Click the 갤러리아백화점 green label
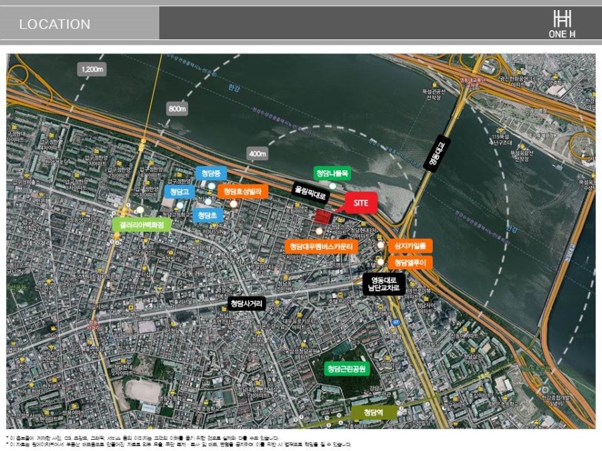This screenshot has width=602, height=451. tap(142, 224)
